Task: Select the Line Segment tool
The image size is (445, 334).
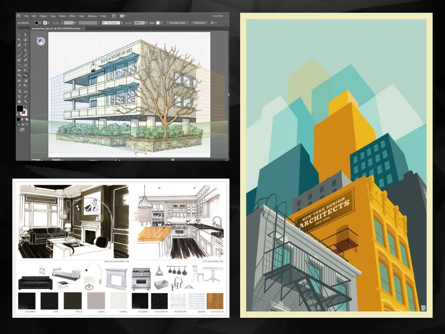Action: pyautogui.click(x=19, y=50)
